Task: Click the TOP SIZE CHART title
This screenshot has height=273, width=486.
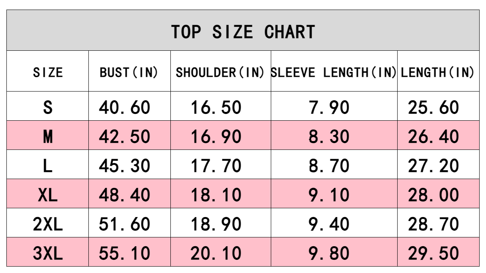Action: (x=243, y=32)
